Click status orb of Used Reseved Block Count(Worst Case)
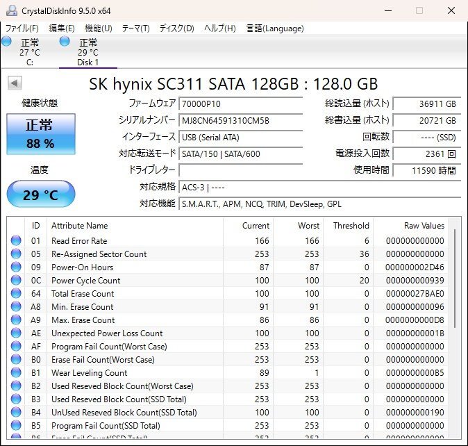The height and width of the screenshot is (446, 468). [16, 386]
